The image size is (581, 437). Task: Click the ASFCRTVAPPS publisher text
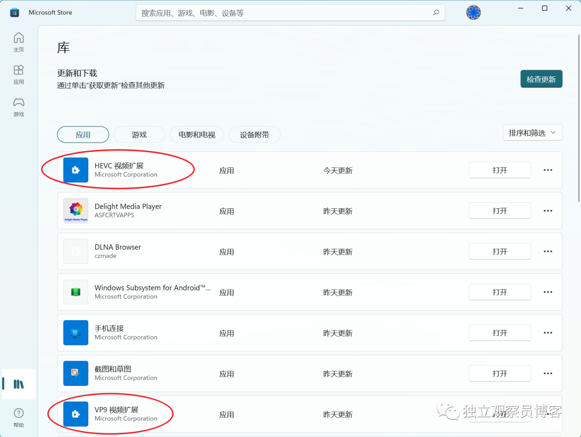tap(115, 215)
